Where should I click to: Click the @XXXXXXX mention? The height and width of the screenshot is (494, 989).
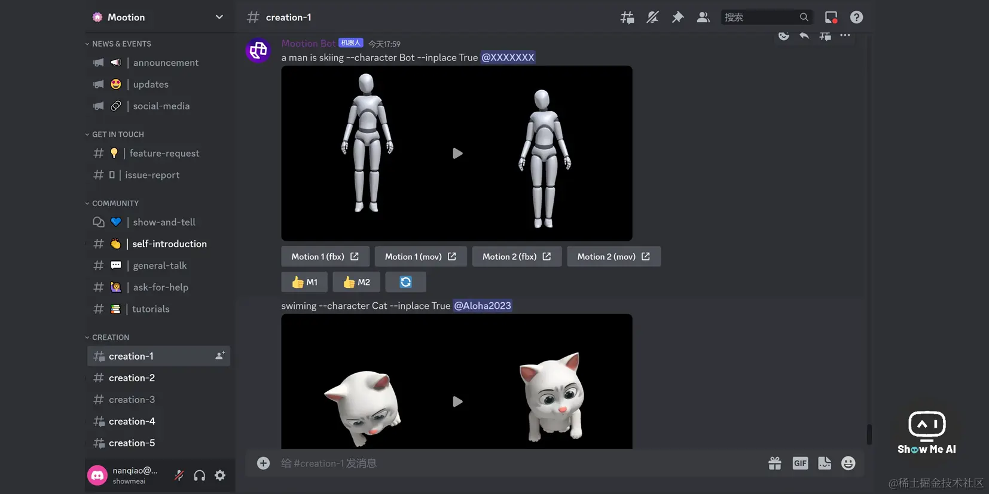[x=508, y=57]
